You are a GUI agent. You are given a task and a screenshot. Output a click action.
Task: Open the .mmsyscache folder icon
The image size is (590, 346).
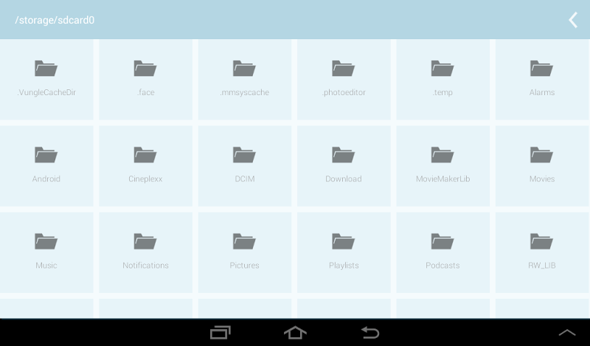pos(244,69)
